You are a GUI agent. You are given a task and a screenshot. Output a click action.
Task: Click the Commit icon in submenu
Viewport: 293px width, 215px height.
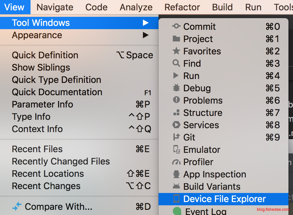pos(176,27)
